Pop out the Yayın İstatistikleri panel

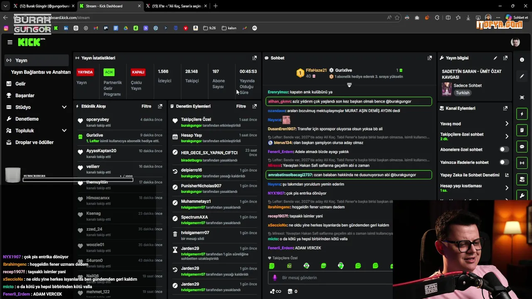click(254, 58)
